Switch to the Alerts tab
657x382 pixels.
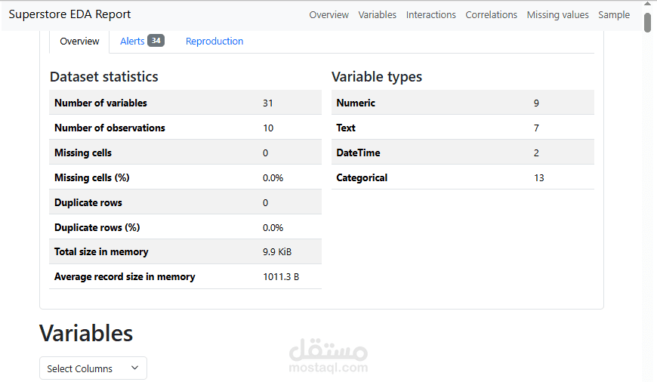tap(132, 41)
